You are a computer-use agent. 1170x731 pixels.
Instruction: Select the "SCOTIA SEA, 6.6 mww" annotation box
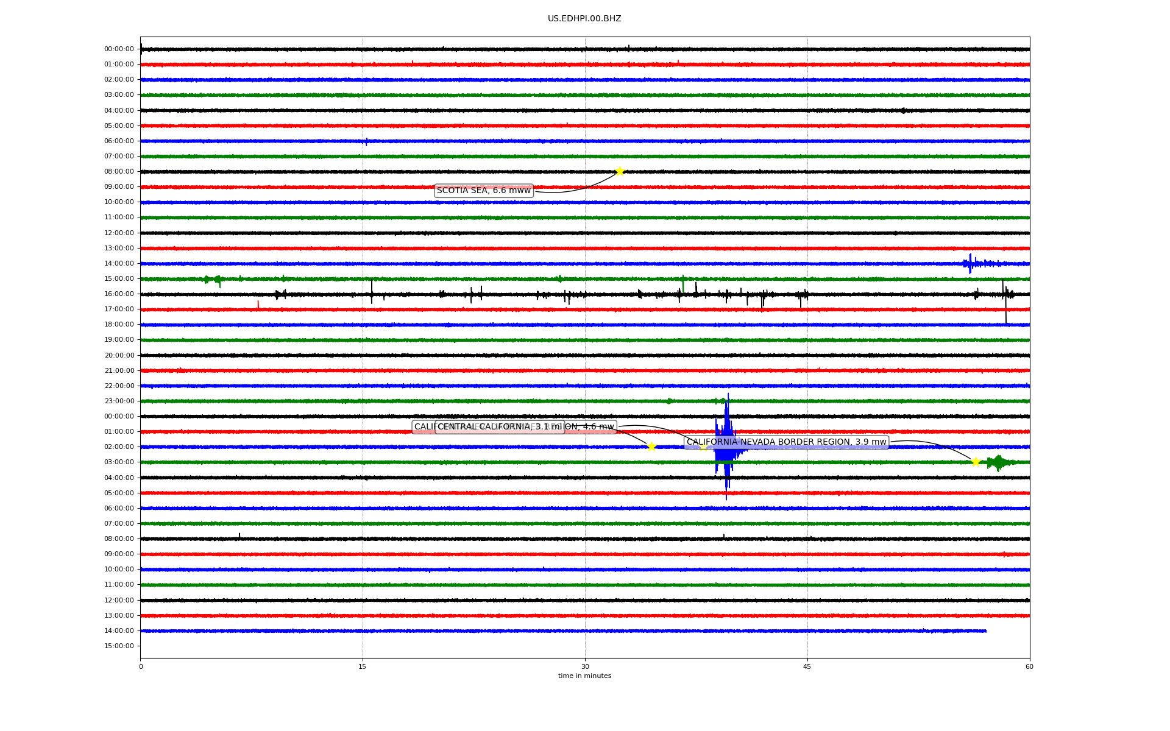[484, 191]
